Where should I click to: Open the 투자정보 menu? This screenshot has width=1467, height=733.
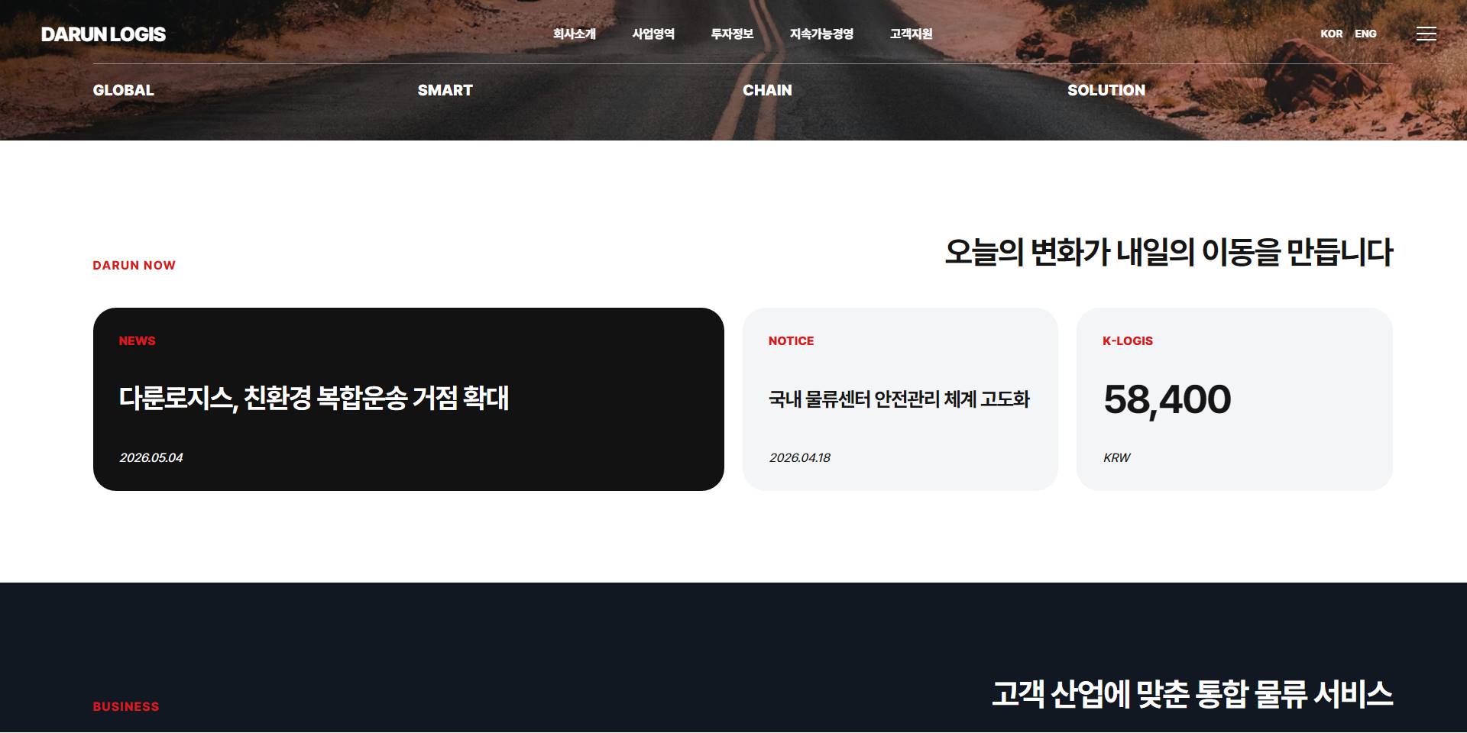coord(732,34)
